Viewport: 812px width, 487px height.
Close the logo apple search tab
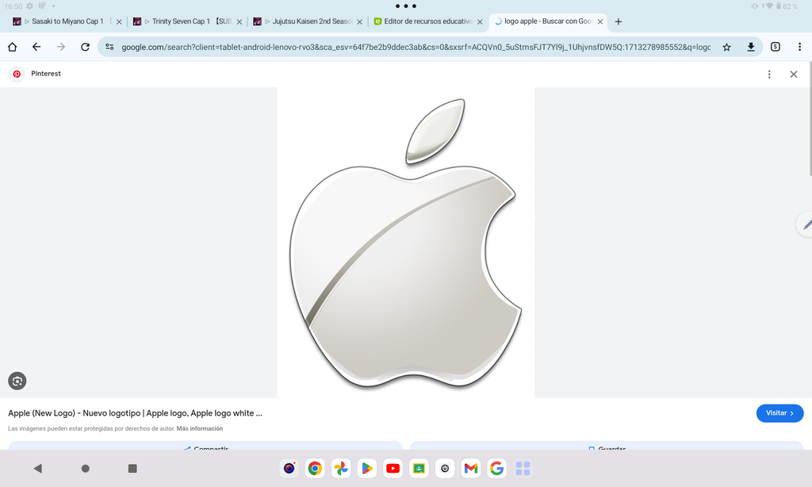[600, 21]
